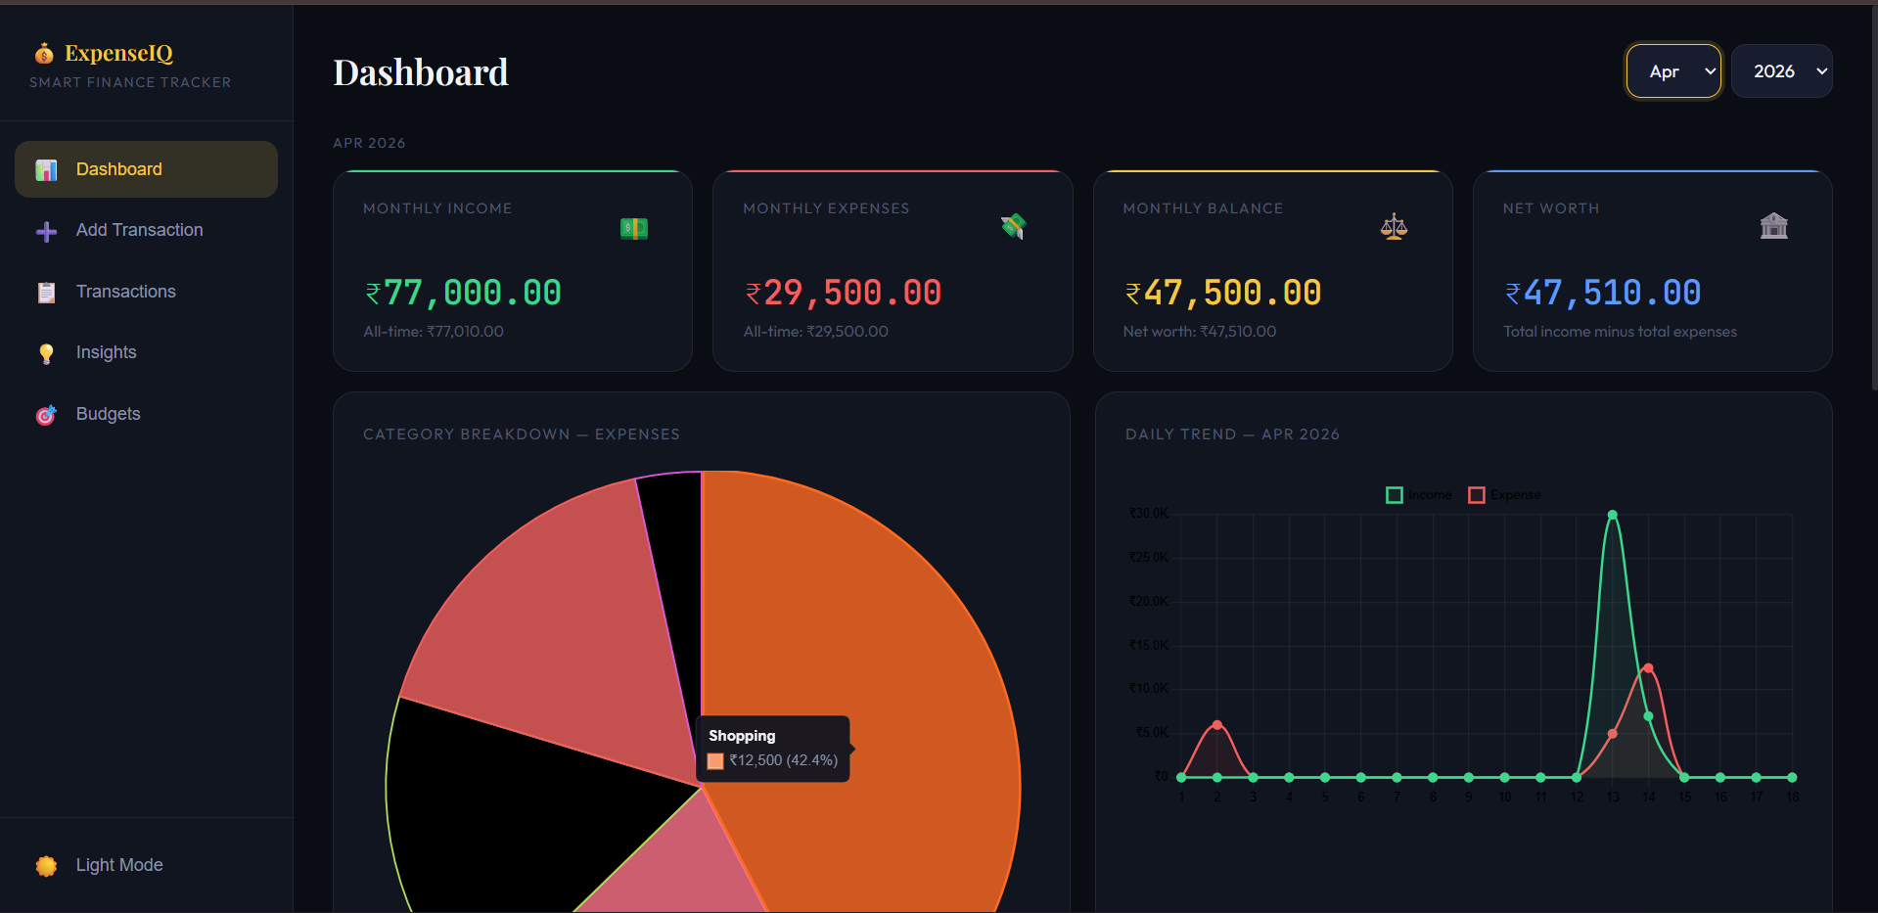Click the ExpenseIQ money bag logo icon

(44, 53)
